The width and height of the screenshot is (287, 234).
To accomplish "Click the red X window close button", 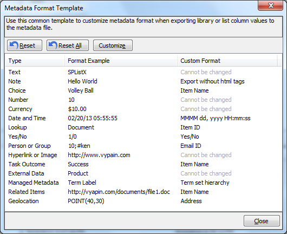I will [270, 5].
